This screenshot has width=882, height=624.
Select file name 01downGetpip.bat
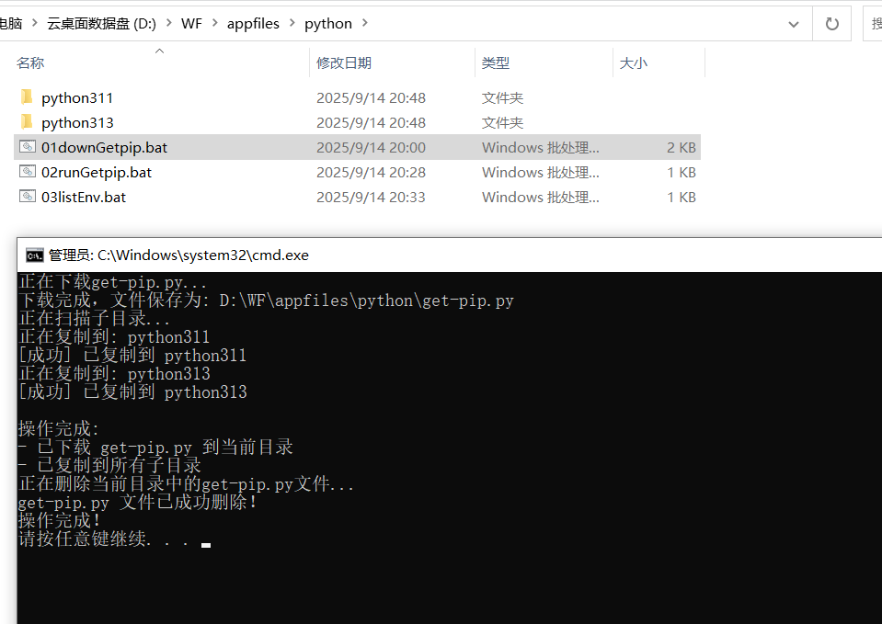pyautogui.click(x=104, y=147)
